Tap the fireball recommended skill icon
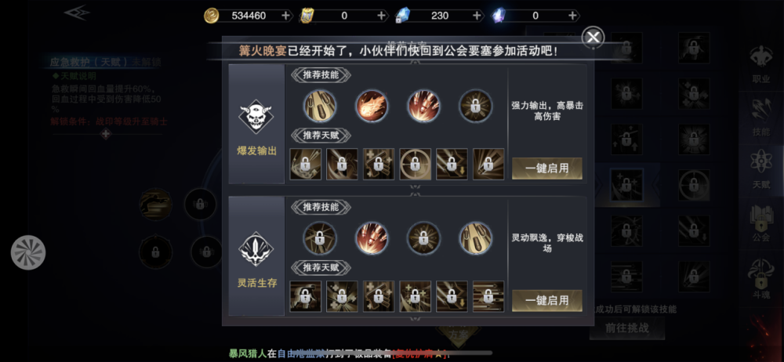 coord(372,106)
